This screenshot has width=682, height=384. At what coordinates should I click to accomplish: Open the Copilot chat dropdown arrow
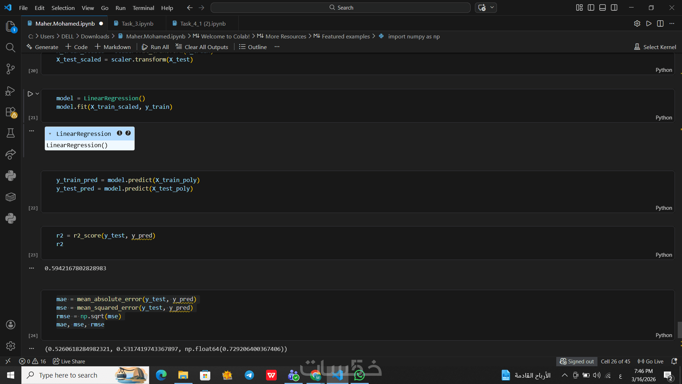coord(492,7)
